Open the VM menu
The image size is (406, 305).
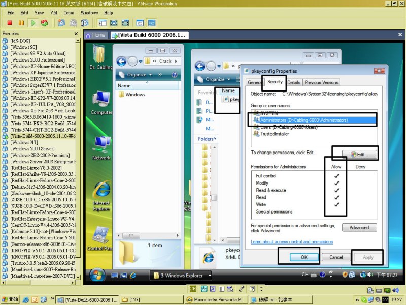pos(54,13)
